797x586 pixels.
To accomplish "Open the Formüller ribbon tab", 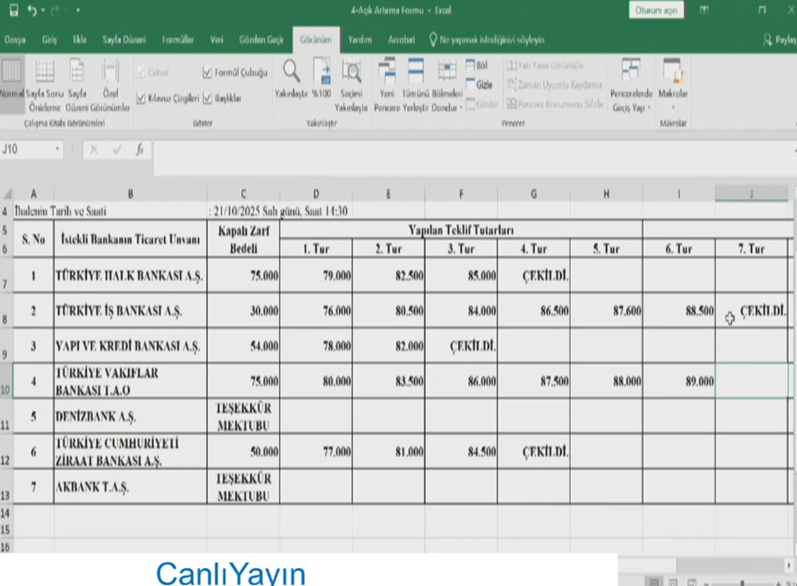I will (177, 40).
